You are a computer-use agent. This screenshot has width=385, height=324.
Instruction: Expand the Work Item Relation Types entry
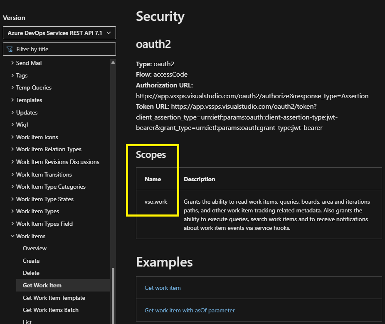coord(12,149)
